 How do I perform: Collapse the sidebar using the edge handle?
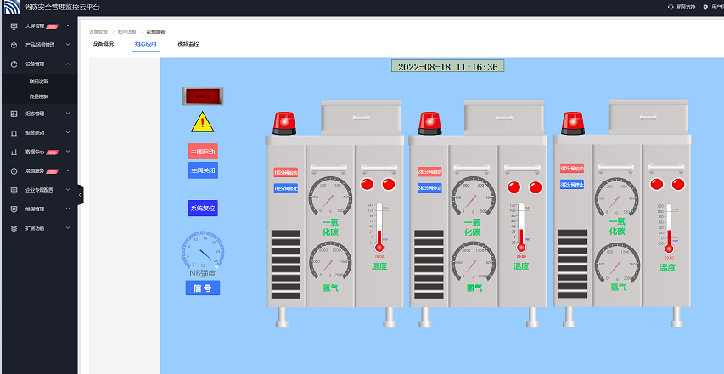click(80, 195)
